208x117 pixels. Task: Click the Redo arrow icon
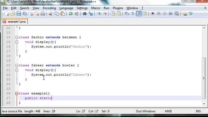pos(77,14)
